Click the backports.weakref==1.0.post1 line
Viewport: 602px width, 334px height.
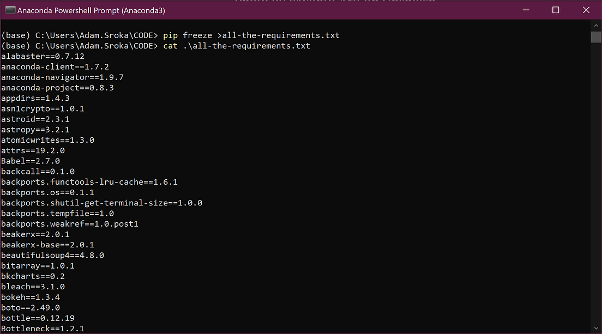click(x=69, y=223)
